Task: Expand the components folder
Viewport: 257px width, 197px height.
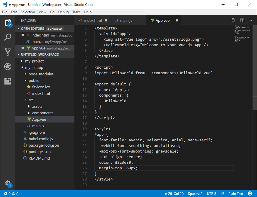Action: click(29, 113)
